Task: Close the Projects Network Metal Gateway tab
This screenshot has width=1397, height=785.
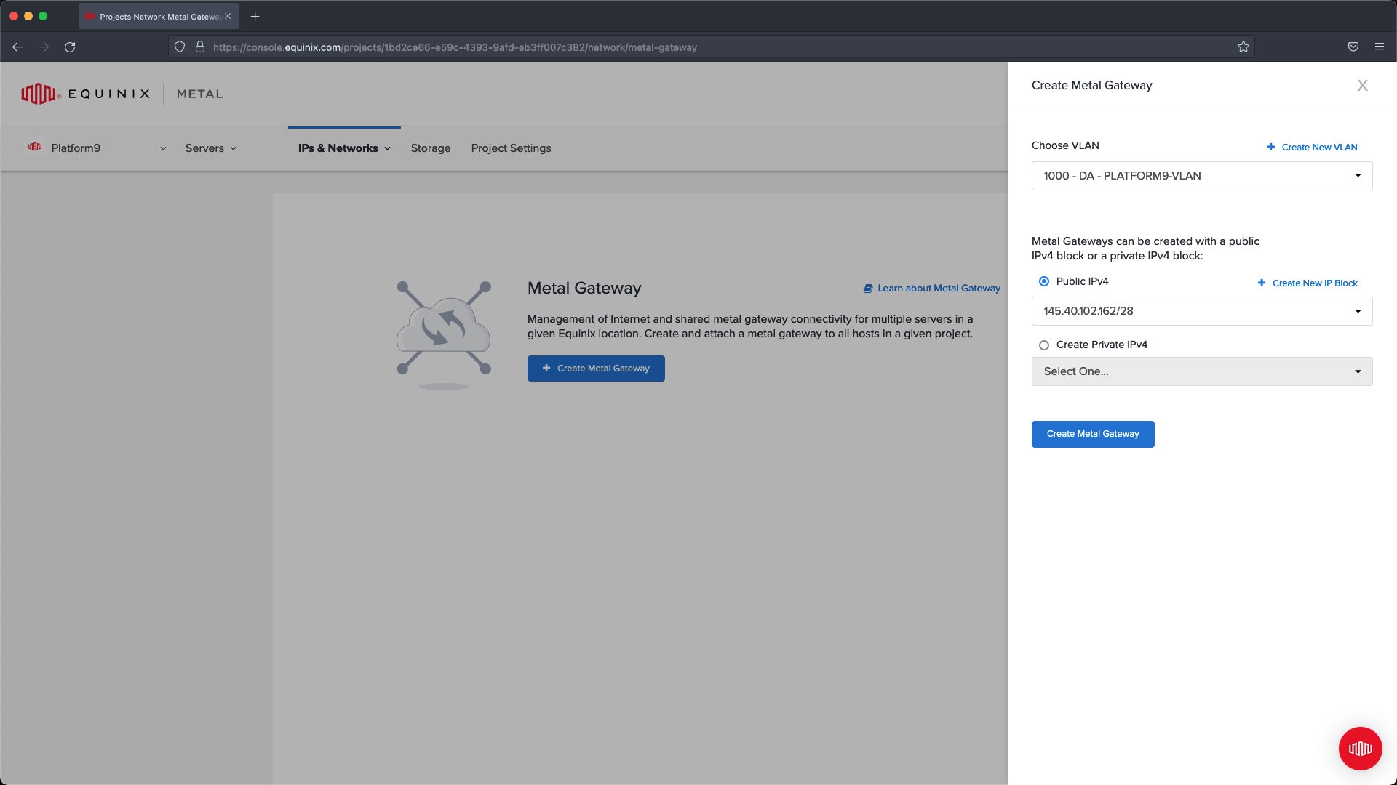Action: (228, 17)
